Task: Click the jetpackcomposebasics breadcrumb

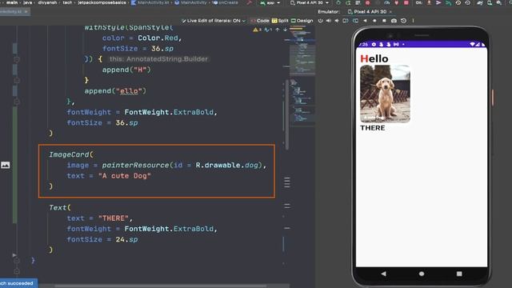Action: coord(102,2)
